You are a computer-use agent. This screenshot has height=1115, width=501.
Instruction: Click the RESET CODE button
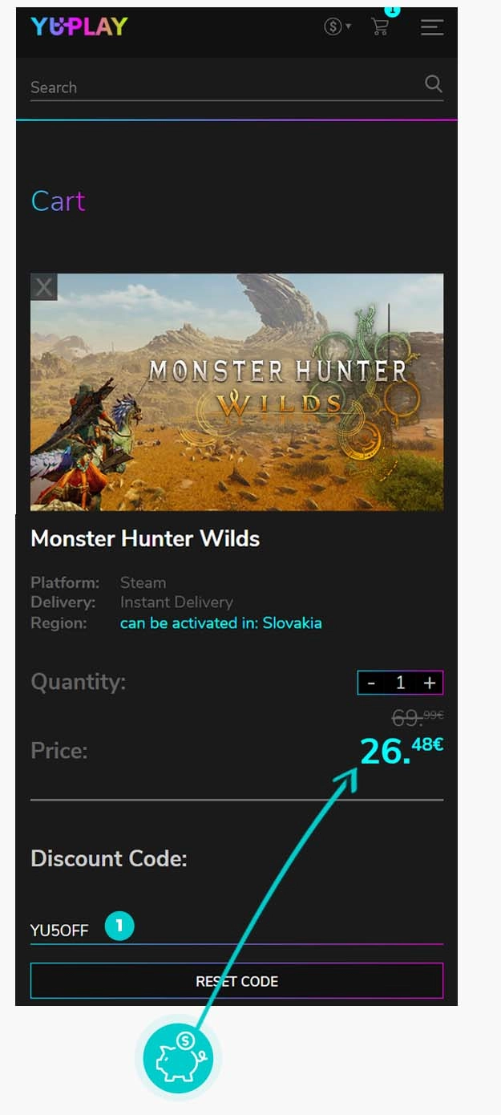(236, 980)
